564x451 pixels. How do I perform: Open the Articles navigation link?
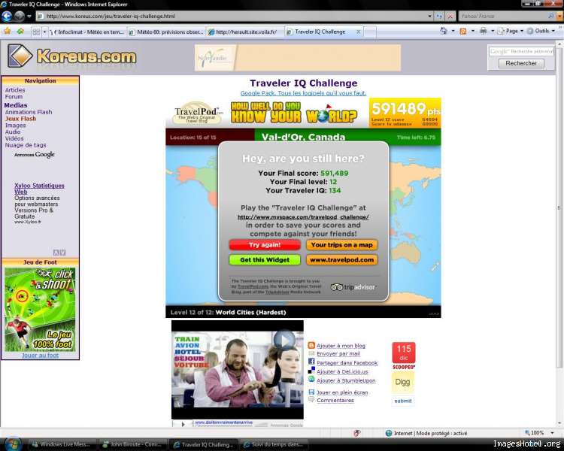point(15,90)
